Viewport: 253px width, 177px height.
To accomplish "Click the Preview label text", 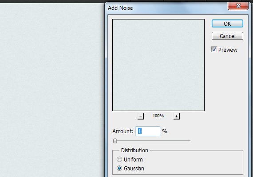I will point(228,50).
